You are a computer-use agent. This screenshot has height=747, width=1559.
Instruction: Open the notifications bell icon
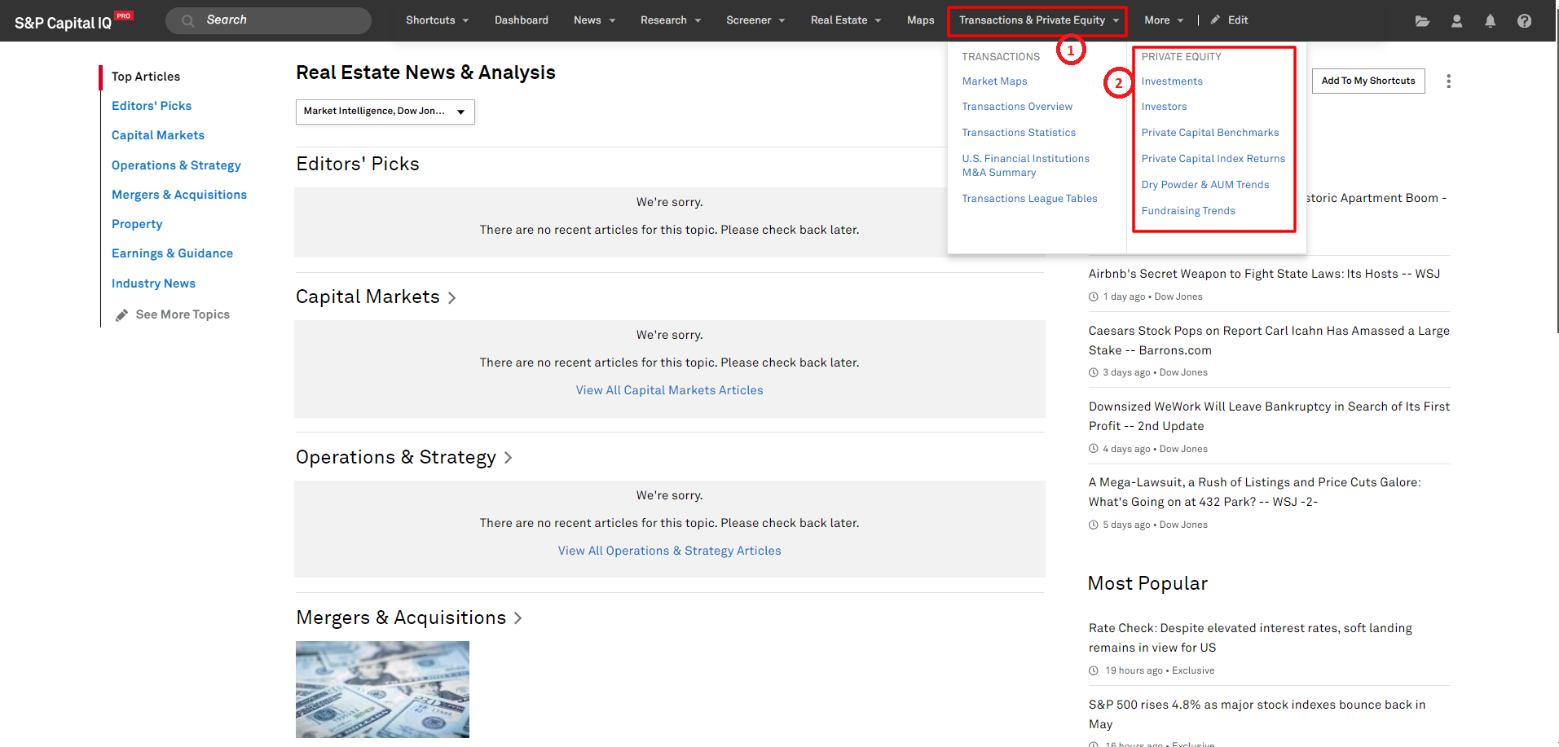click(1490, 21)
